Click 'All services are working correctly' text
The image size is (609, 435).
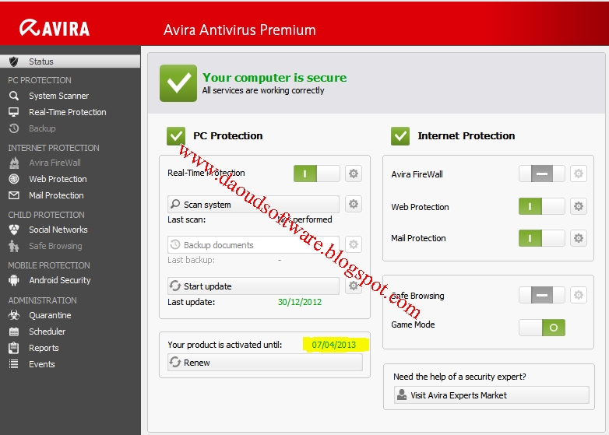click(x=263, y=90)
